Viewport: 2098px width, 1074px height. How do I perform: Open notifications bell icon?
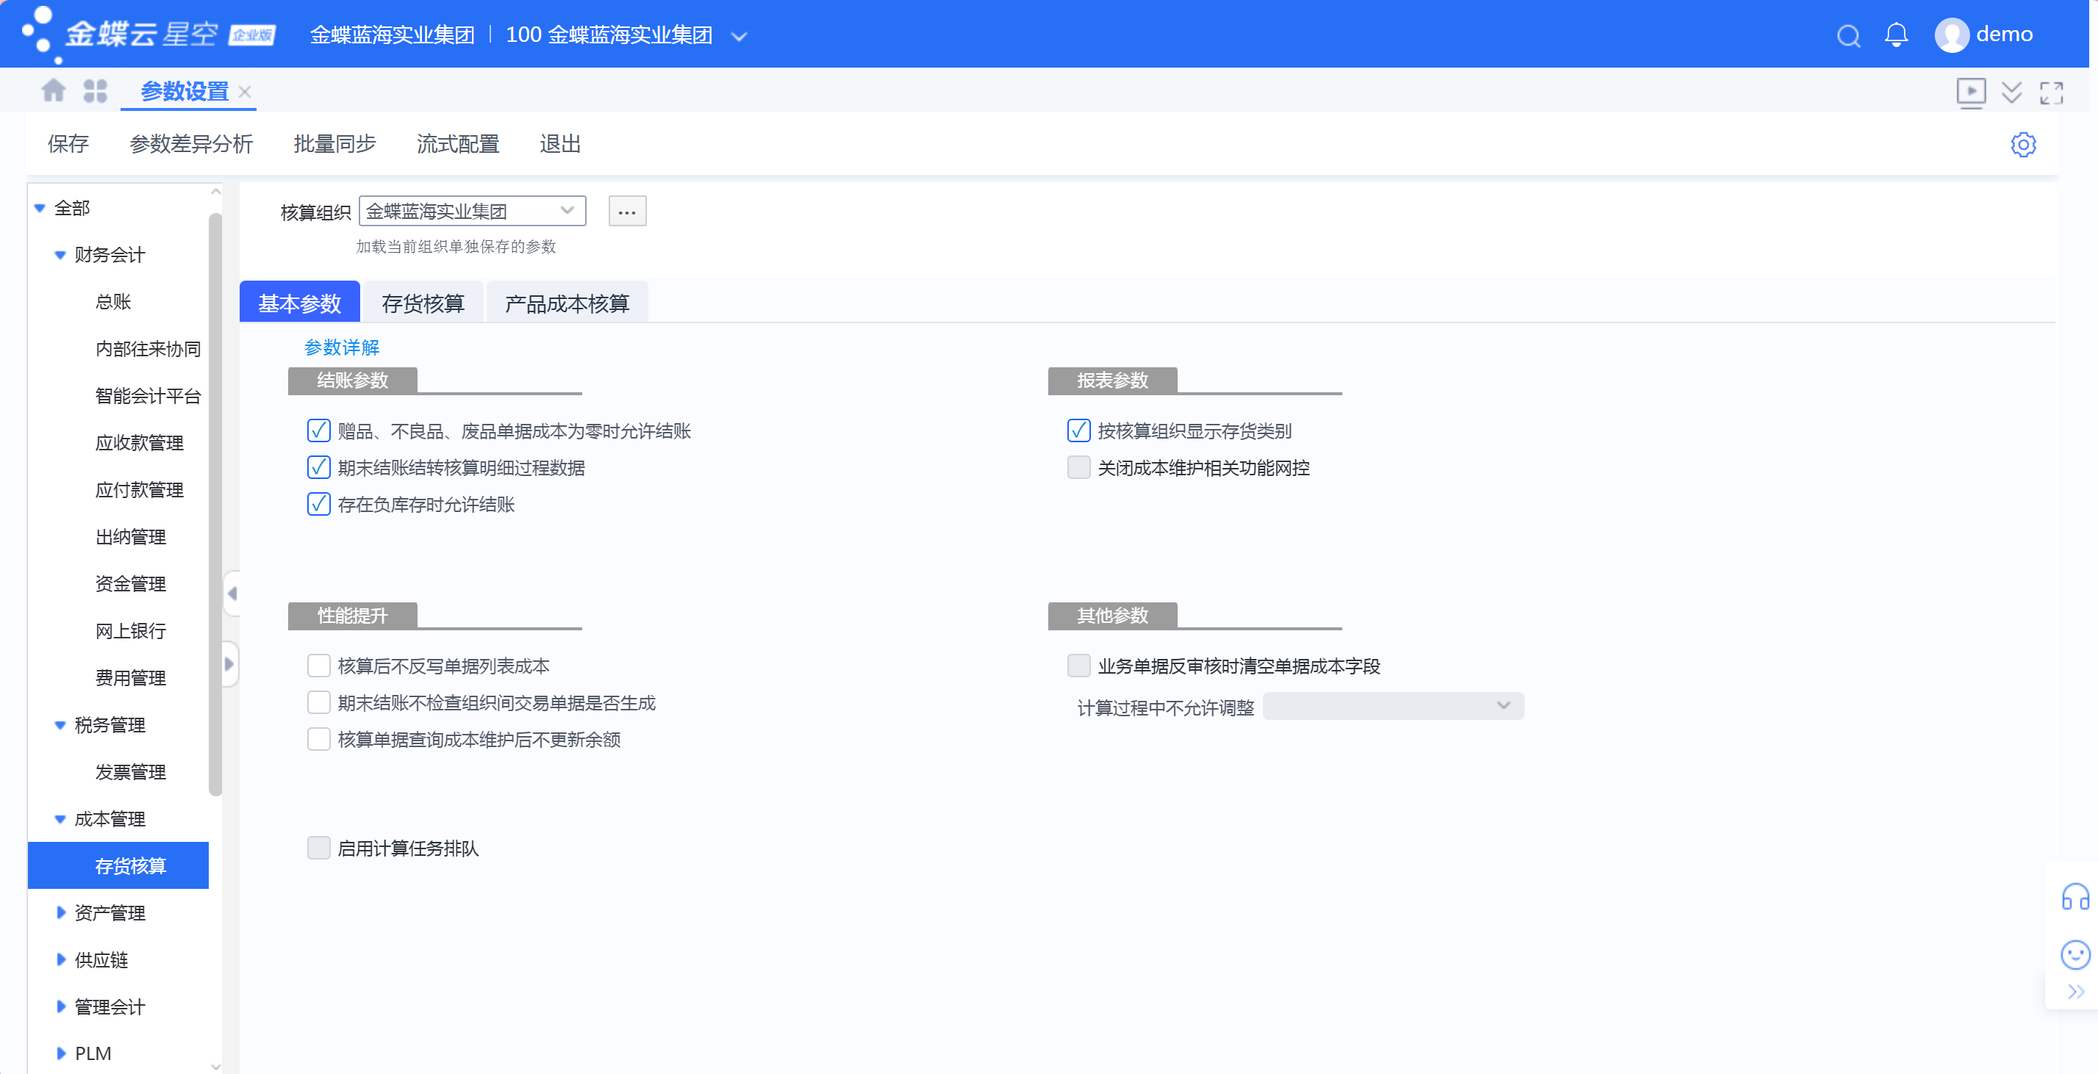coord(1896,35)
